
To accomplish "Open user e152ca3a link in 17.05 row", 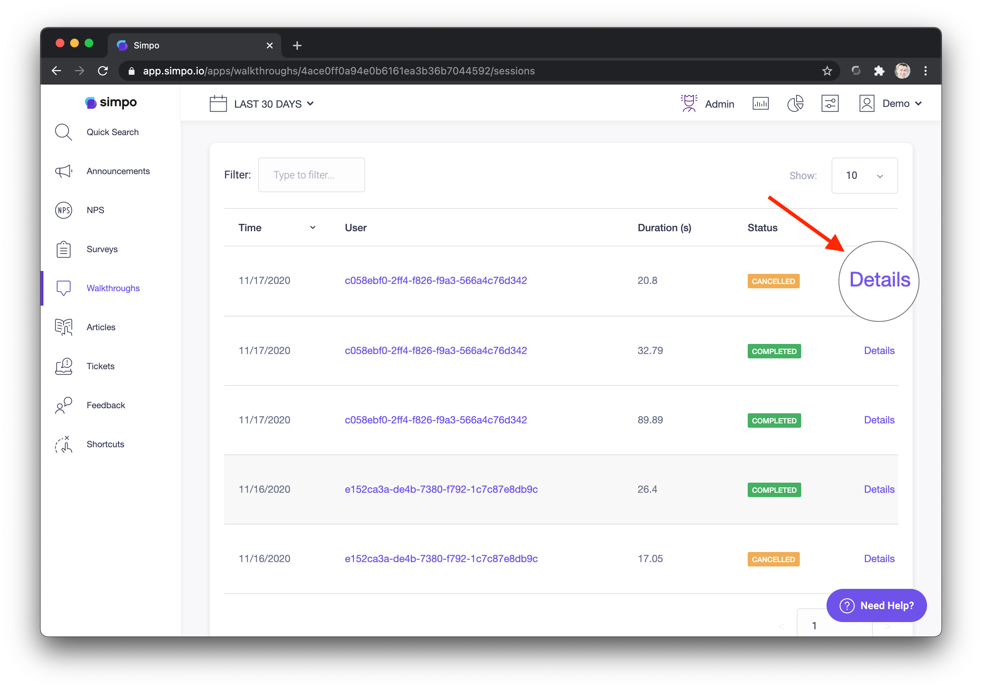I will 441,559.
